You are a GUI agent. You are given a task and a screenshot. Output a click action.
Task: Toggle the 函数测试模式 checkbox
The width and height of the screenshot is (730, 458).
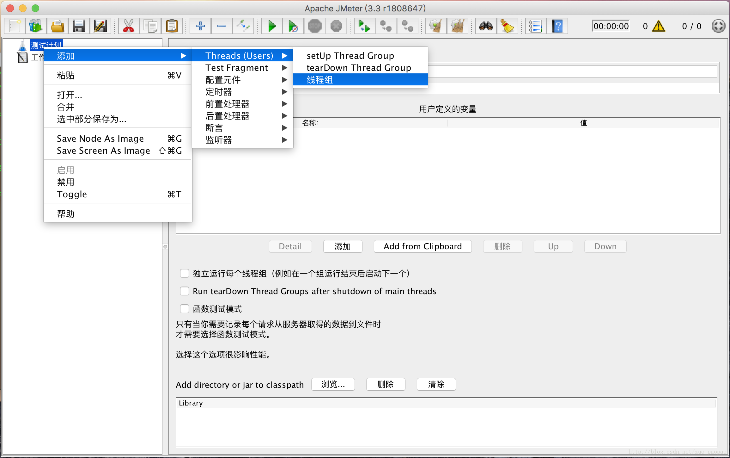(x=185, y=309)
